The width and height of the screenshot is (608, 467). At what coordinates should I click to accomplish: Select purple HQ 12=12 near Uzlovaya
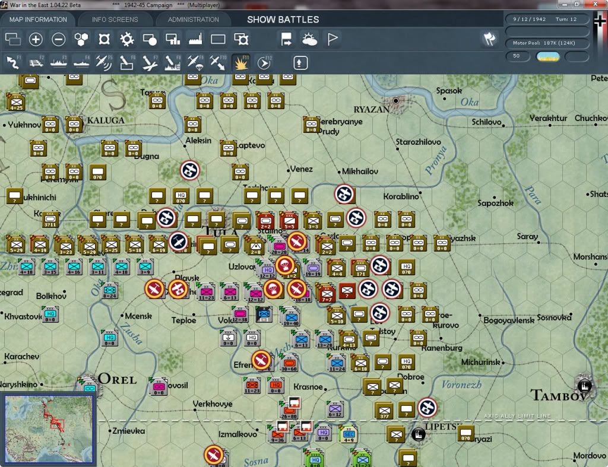point(268,270)
